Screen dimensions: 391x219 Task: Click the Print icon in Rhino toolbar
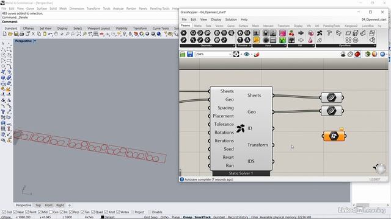tap(22, 34)
